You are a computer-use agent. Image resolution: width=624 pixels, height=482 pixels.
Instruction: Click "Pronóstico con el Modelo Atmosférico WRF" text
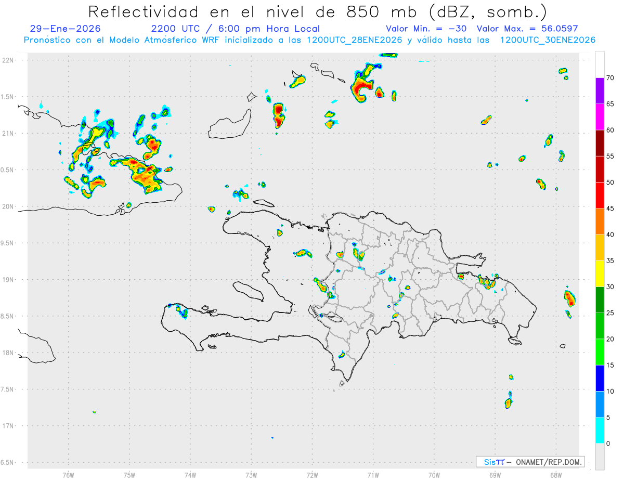tap(122, 40)
